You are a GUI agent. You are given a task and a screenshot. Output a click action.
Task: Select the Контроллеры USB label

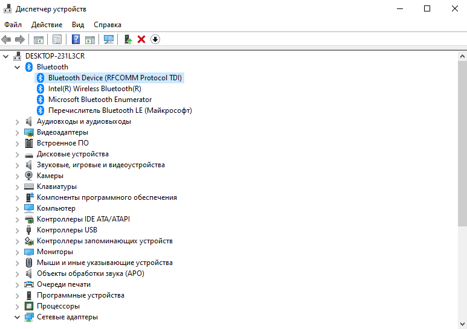tap(66, 230)
